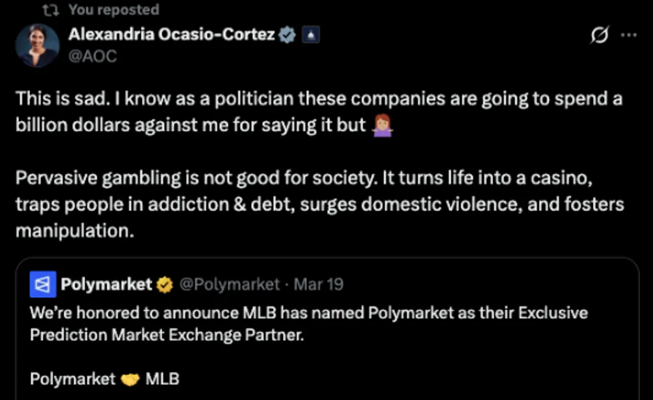Click the repost arrows icon above the tweet
Viewport: 653px width, 400px height.
tap(55, 10)
